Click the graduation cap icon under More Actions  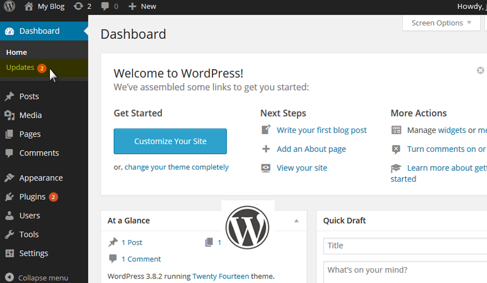click(396, 168)
